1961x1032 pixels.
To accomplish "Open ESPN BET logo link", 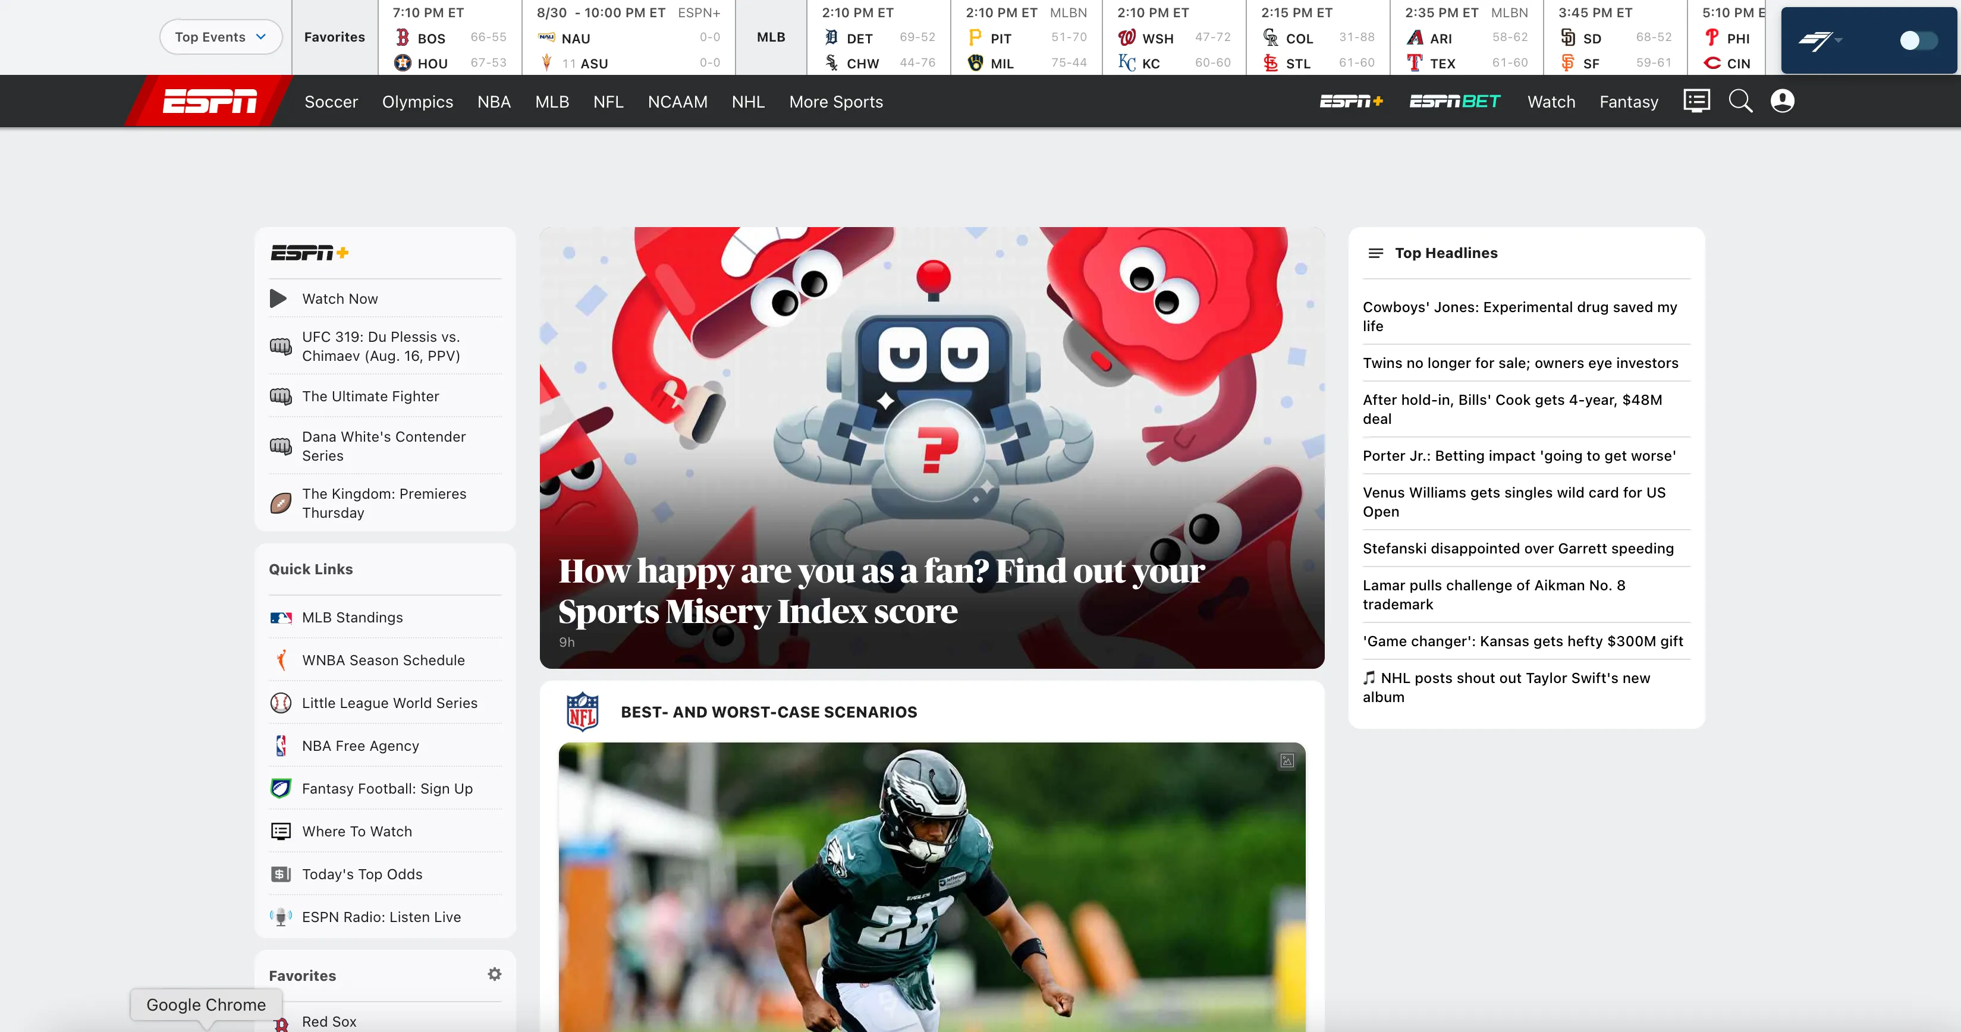I will tap(1454, 101).
